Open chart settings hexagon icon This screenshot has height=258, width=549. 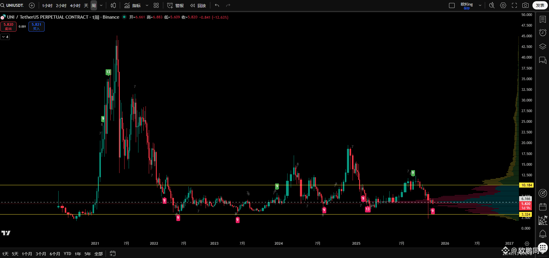point(503,5)
